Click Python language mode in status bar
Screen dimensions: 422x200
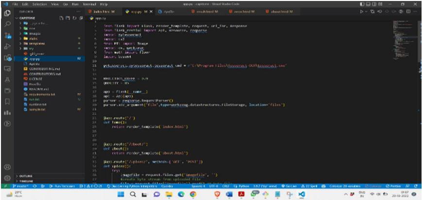(x=241, y=186)
